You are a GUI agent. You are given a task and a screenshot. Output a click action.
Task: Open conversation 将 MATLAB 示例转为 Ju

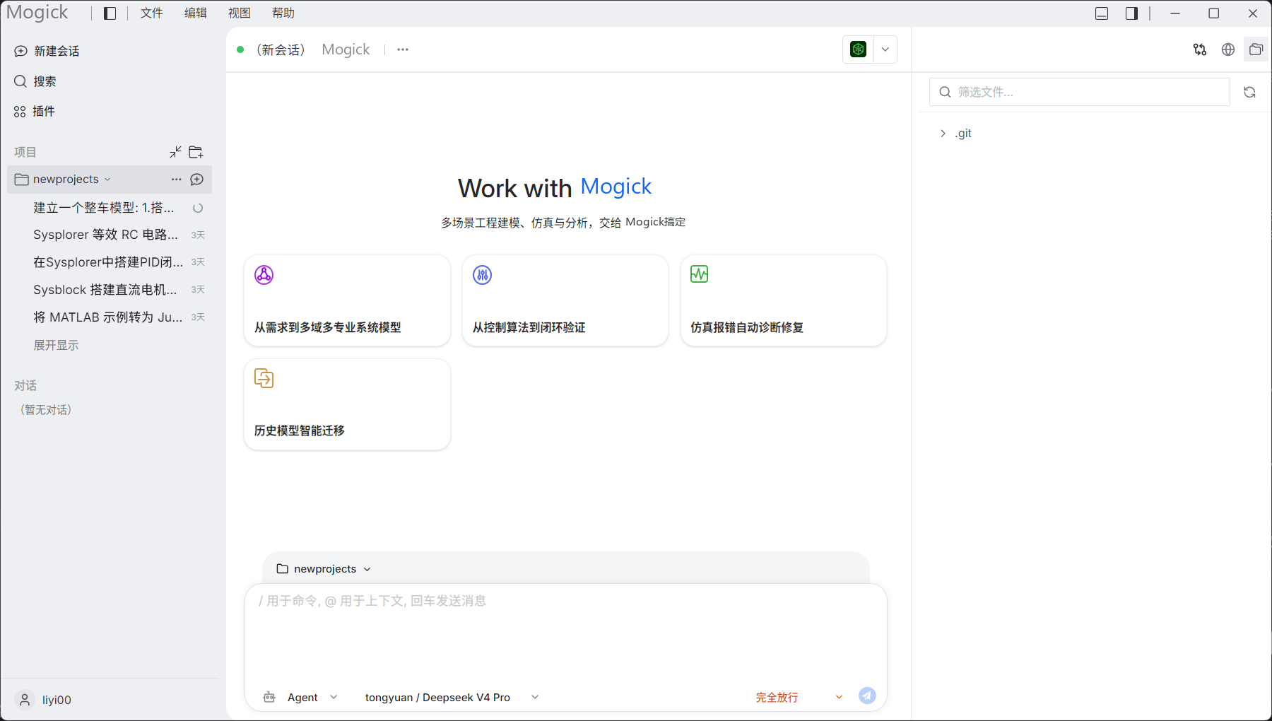click(110, 317)
